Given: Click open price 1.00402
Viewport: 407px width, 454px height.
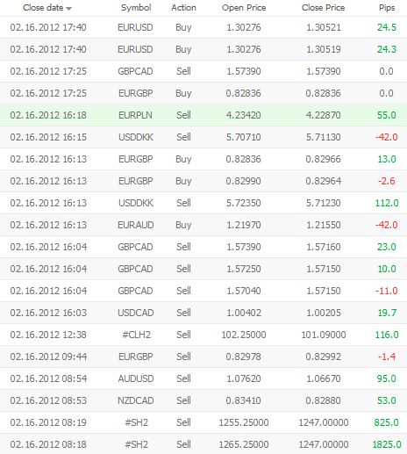Looking at the screenshot, I should [244, 313].
